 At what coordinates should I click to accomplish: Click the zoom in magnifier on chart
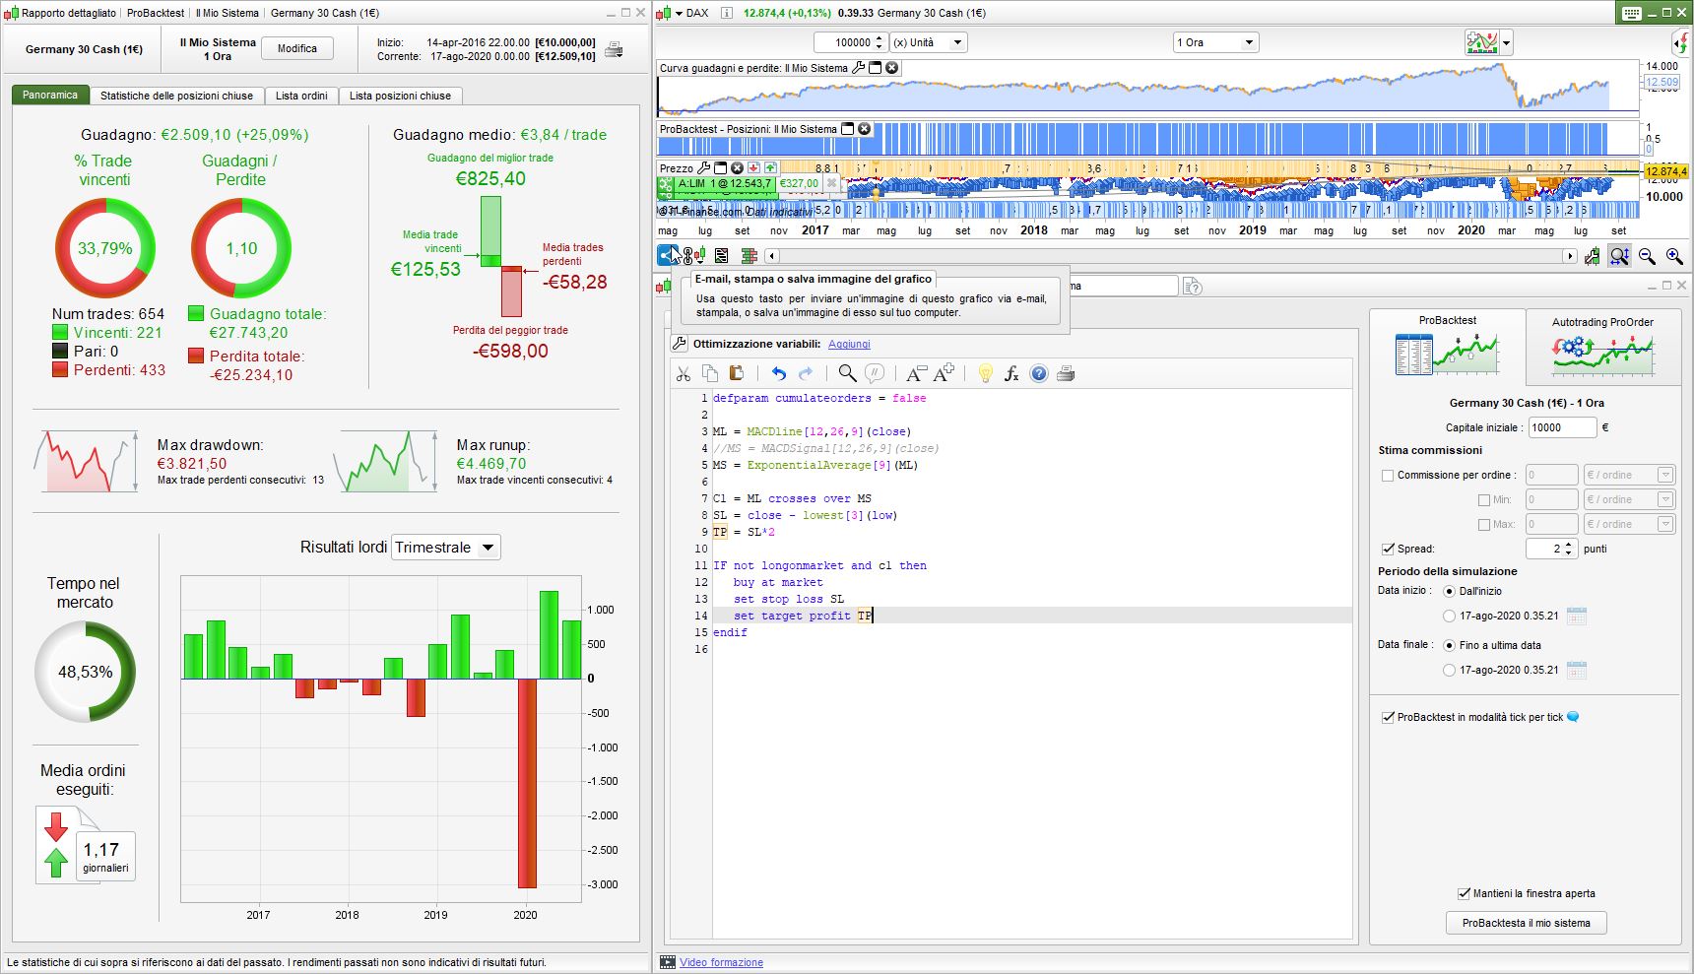1673,256
